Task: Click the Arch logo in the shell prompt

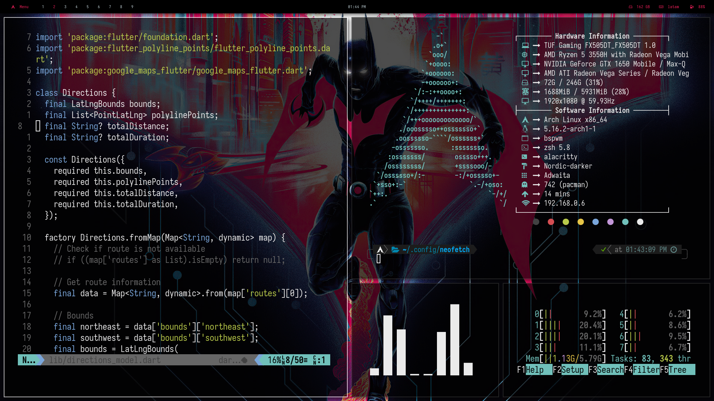Action: [380, 250]
